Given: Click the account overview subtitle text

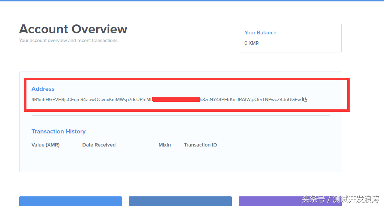Looking at the screenshot, I should (69, 41).
